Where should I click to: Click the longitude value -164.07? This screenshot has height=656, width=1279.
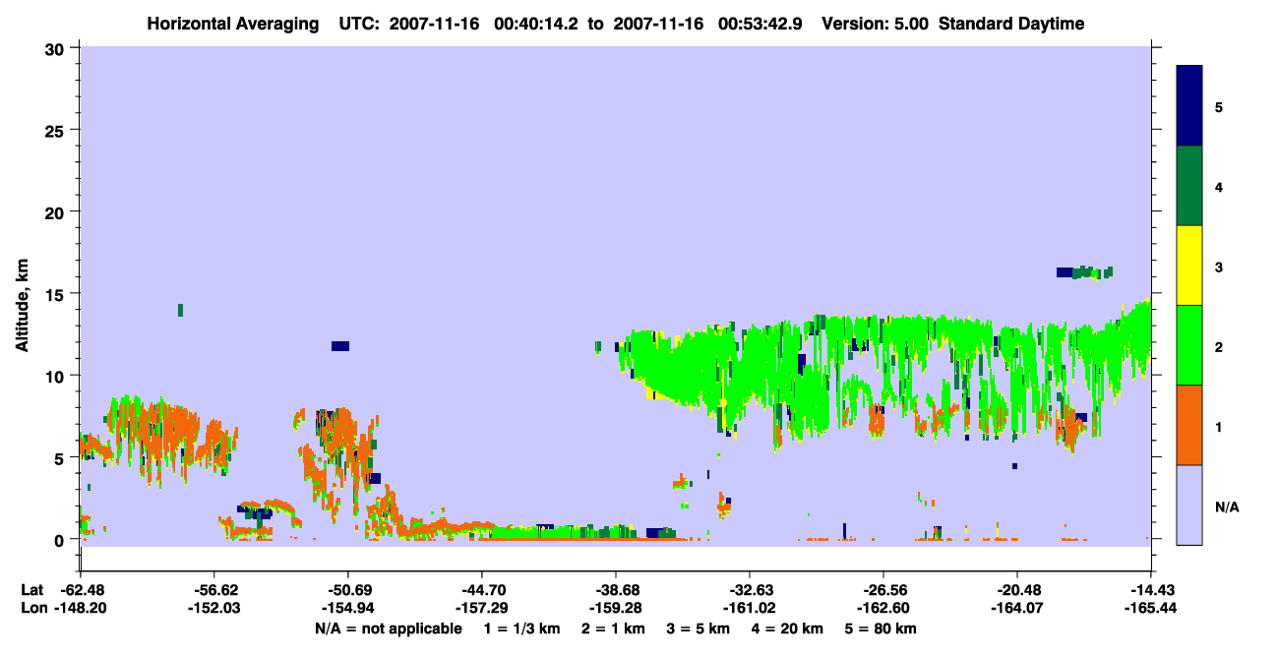pos(1016,608)
